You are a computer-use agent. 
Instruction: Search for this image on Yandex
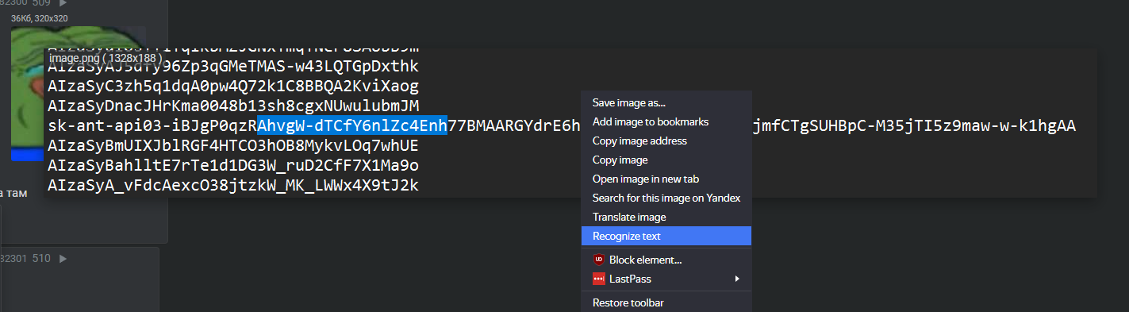pyautogui.click(x=666, y=198)
